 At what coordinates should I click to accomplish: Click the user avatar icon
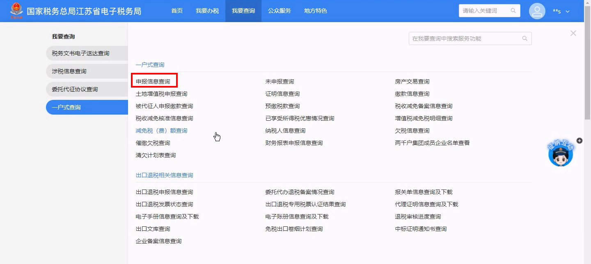tap(537, 11)
